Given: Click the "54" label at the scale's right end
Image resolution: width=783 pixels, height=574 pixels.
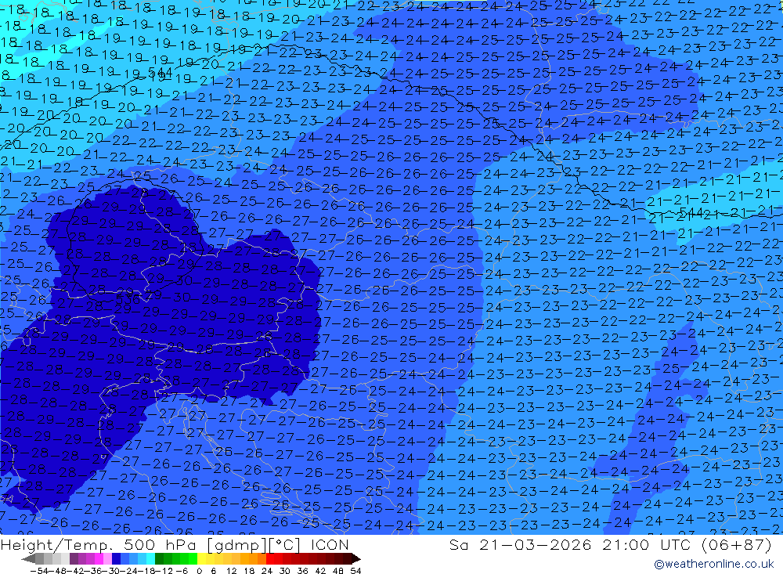Looking at the screenshot, I should [x=355, y=571].
